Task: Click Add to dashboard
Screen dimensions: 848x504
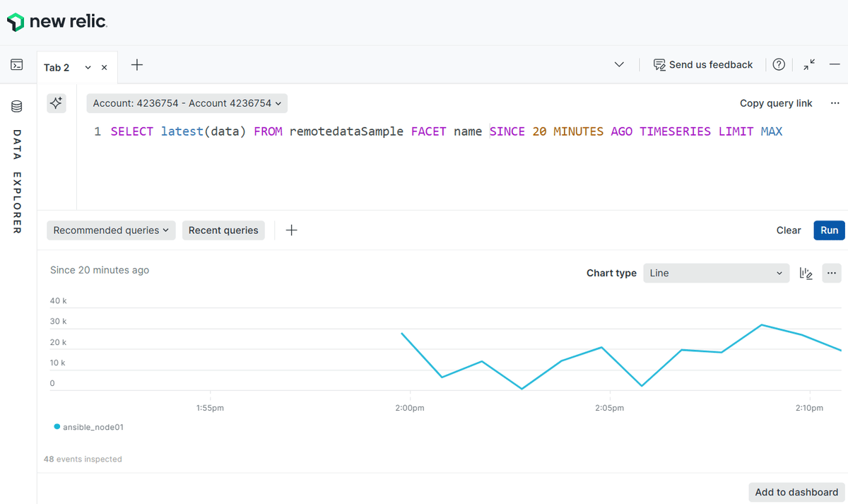Action: click(x=796, y=492)
